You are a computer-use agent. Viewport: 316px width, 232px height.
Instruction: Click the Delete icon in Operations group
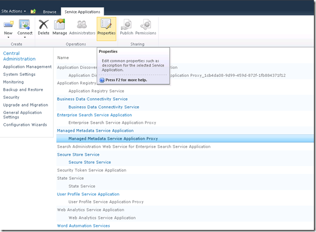pyautogui.click(x=43, y=27)
